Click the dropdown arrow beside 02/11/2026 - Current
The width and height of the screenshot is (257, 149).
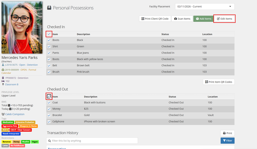(x=230, y=7)
